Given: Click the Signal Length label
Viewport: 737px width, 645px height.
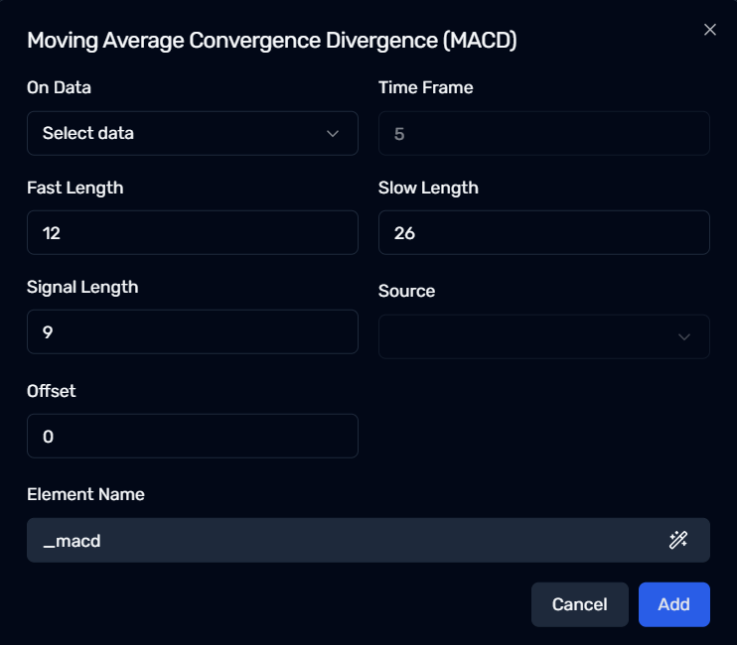Looking at the screenshot, I should [82, 287].
